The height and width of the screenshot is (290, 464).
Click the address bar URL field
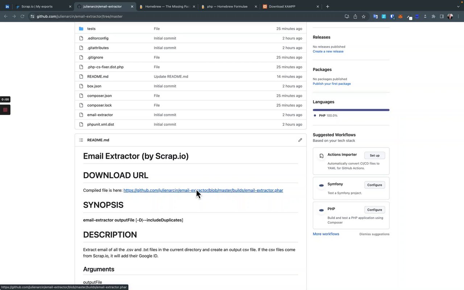coord(181,16)
